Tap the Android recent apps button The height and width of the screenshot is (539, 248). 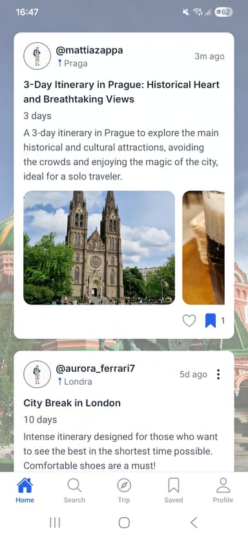pos(55,523)
